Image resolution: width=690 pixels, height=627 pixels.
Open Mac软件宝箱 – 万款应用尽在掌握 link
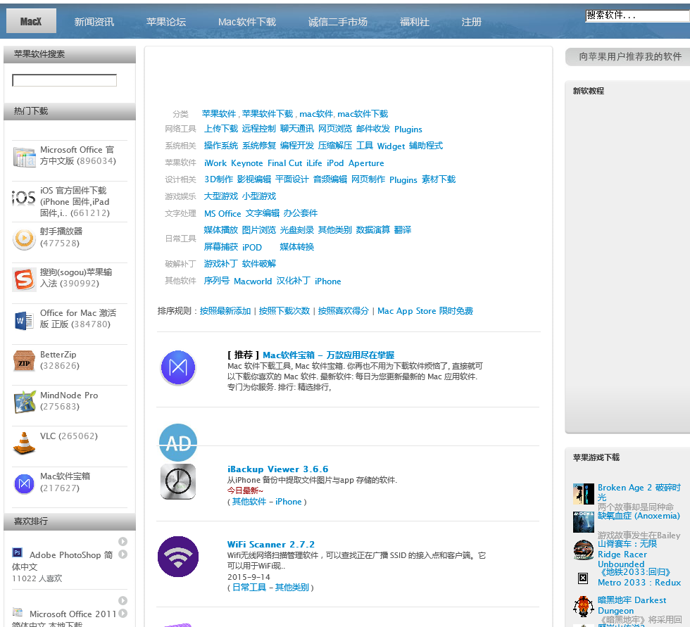pos(328,355)
